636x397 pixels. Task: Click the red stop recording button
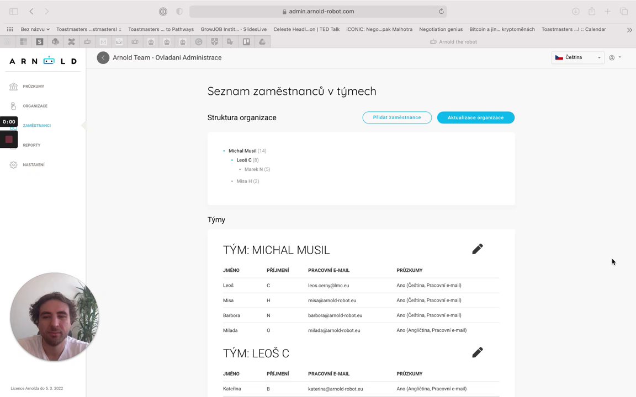pos(9,140)
